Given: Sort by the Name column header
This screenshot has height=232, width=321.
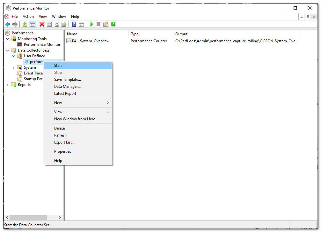Looking at the screenshot, I should (x=97, y=34).
